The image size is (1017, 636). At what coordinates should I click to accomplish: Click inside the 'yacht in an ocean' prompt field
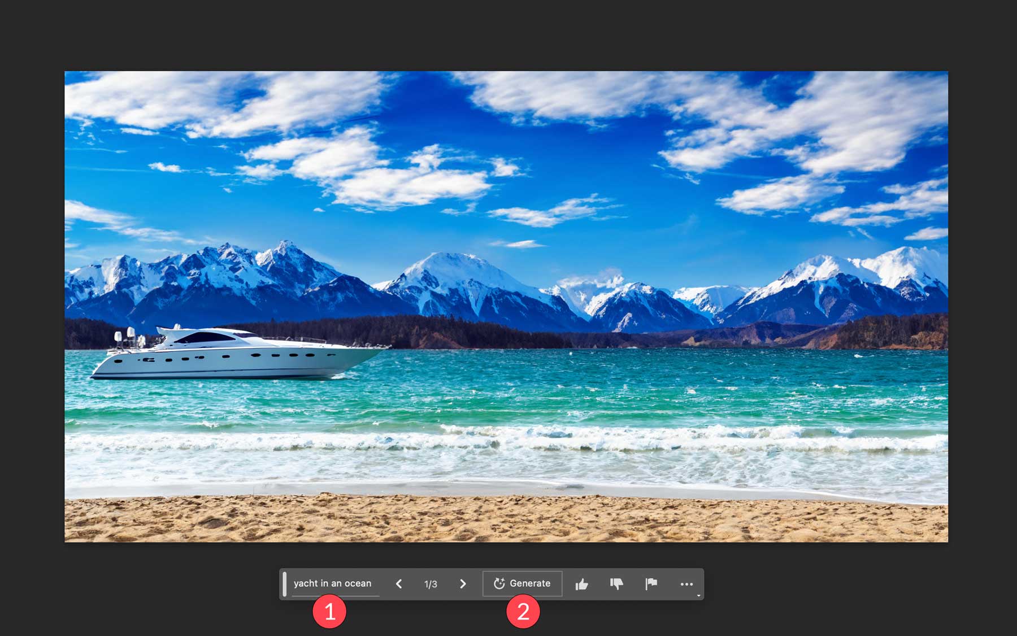coord(332,583)
